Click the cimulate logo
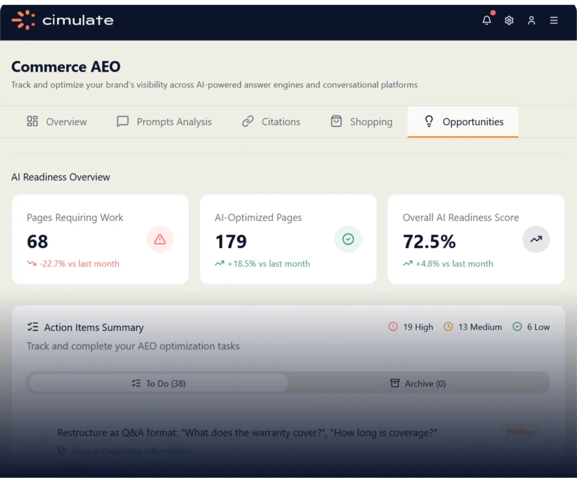 [63, 20]
